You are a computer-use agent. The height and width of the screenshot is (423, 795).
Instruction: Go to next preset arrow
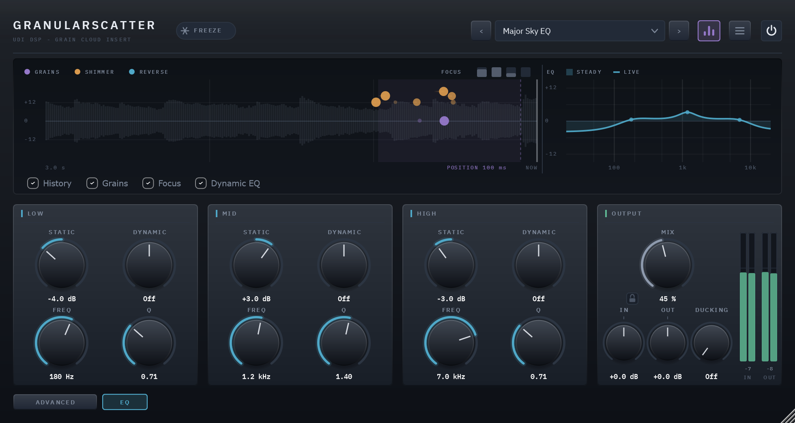(679, 31)
